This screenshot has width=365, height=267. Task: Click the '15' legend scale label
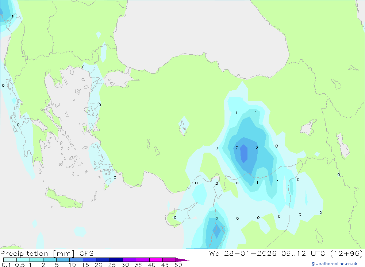[x=85, y=265]
